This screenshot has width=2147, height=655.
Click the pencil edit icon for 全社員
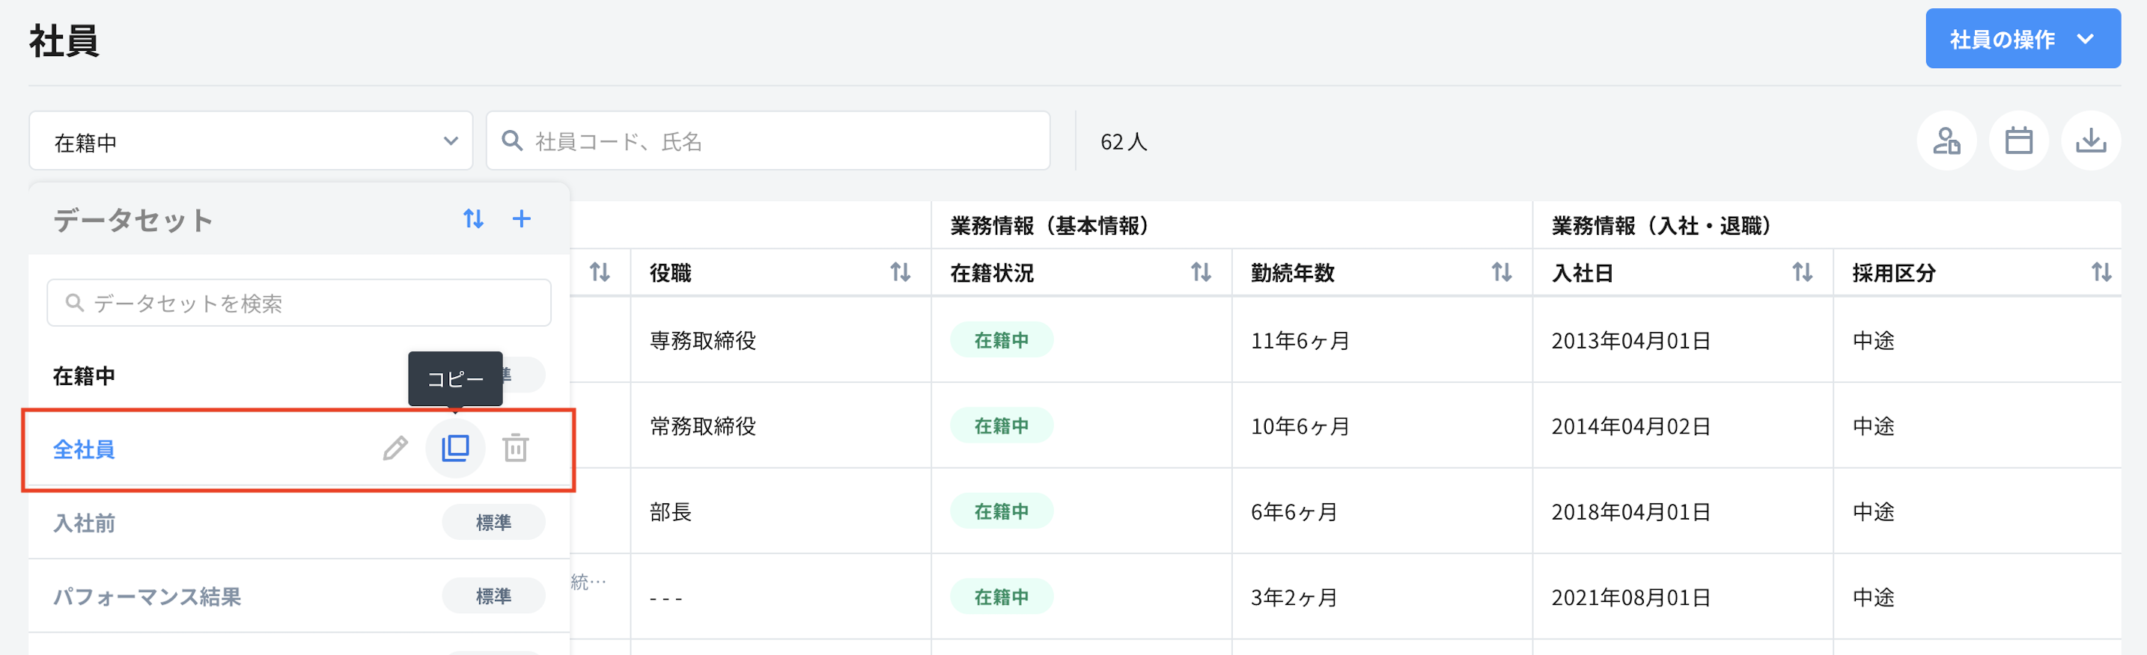coord(395,449)
